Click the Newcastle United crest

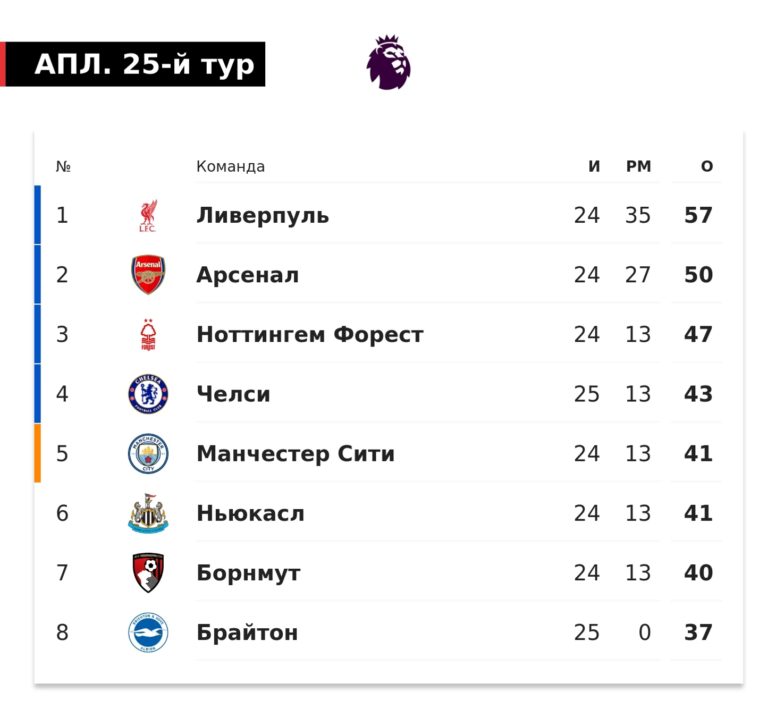pos(148,513)
